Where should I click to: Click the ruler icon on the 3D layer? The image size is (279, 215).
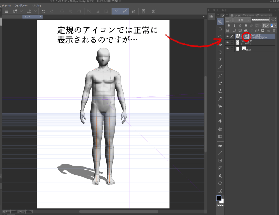tap(246, 37)
